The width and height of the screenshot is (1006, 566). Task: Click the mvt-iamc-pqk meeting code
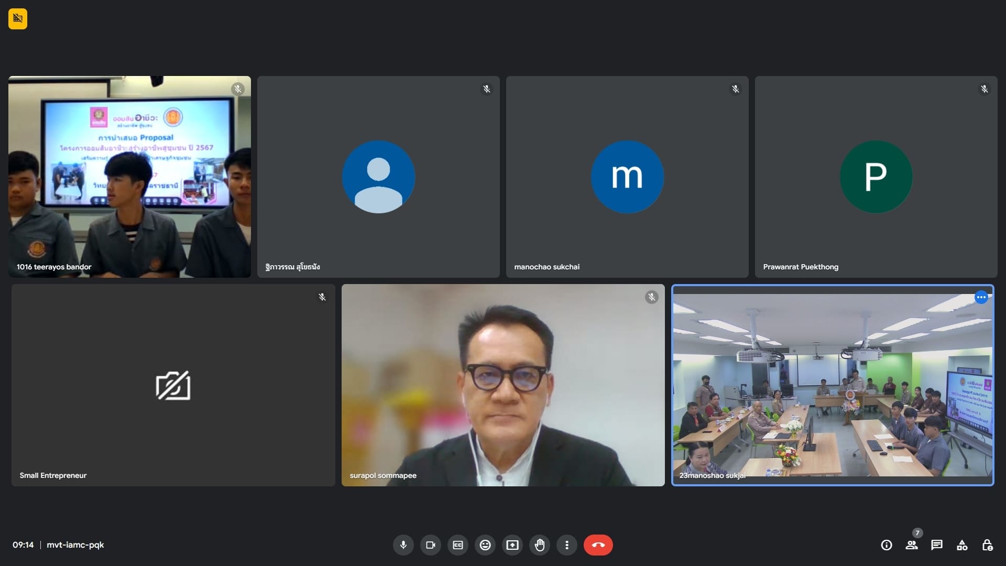[75, 545]
